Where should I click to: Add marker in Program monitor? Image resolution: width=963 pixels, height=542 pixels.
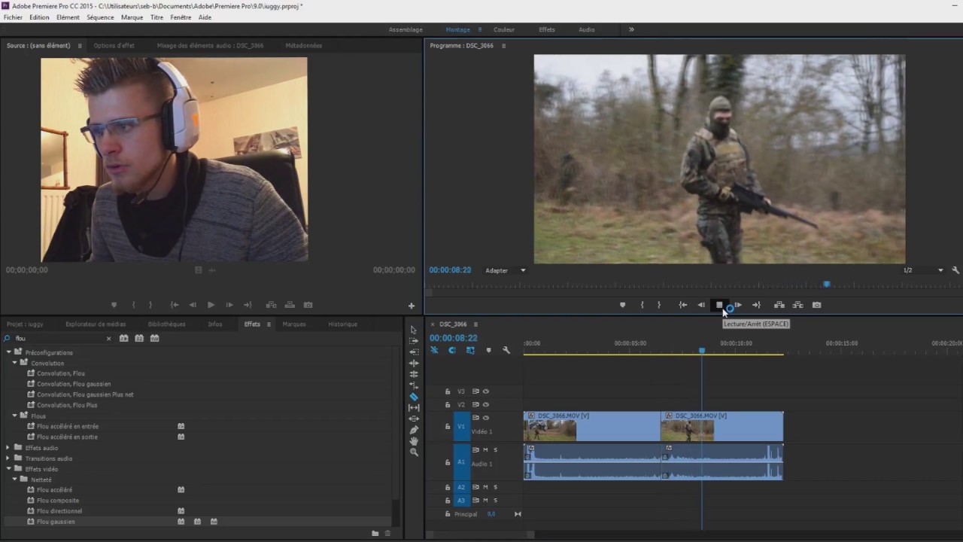coord(622,305)
